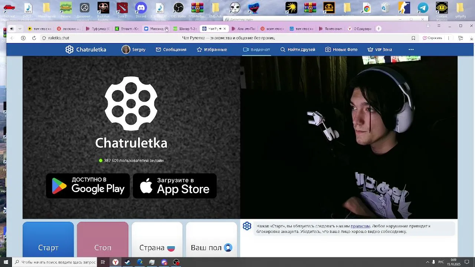Open Сообщения messages section
475x267 pixels.
coord(171,50)
